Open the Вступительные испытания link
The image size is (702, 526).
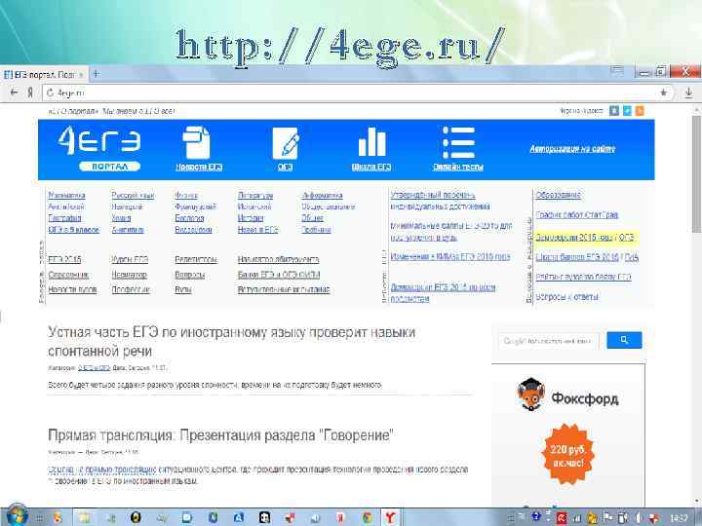(284, 290)
